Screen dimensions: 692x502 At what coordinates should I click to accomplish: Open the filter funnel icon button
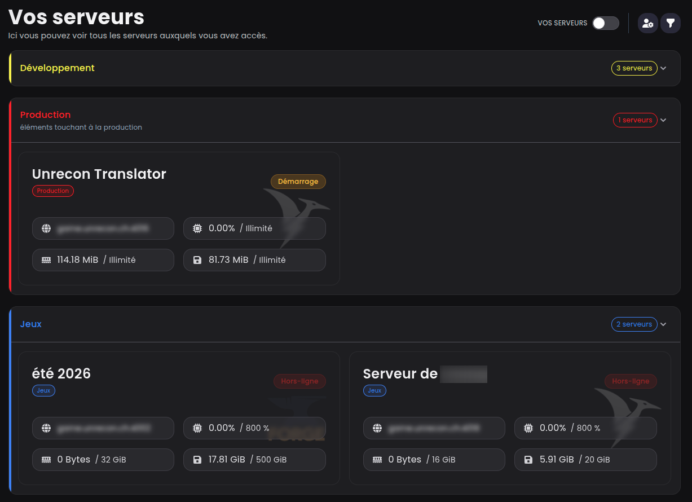671,23
